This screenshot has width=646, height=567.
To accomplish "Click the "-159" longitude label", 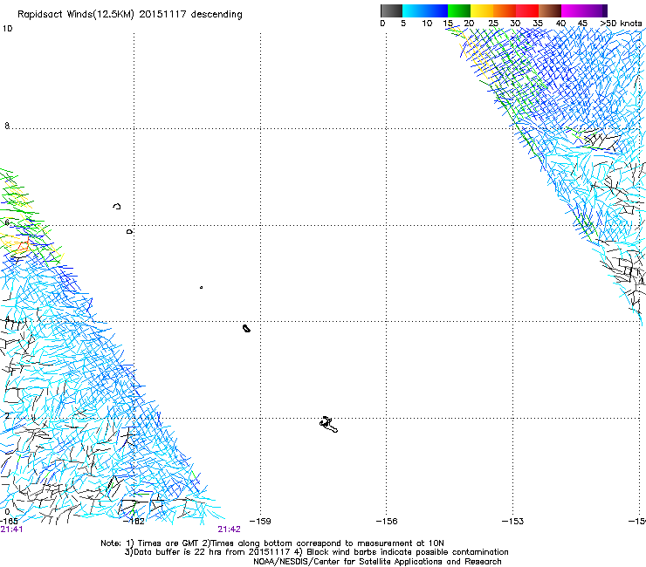I will [x=260, y=522].
